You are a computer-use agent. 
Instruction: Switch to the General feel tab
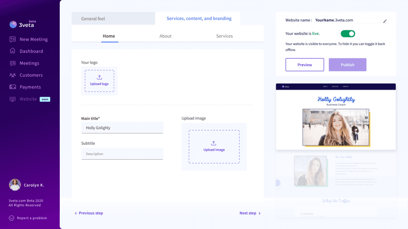[114, 18]
